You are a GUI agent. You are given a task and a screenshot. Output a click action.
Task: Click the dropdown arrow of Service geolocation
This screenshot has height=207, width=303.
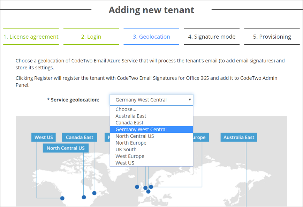pyautogui.click(x=190, y=100)
